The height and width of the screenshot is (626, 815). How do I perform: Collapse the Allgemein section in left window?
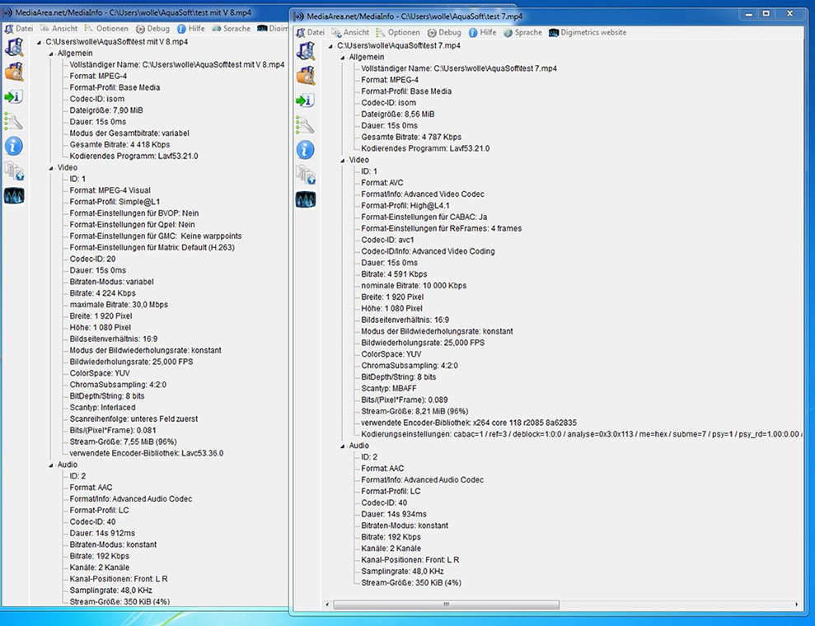pos(51,53)
